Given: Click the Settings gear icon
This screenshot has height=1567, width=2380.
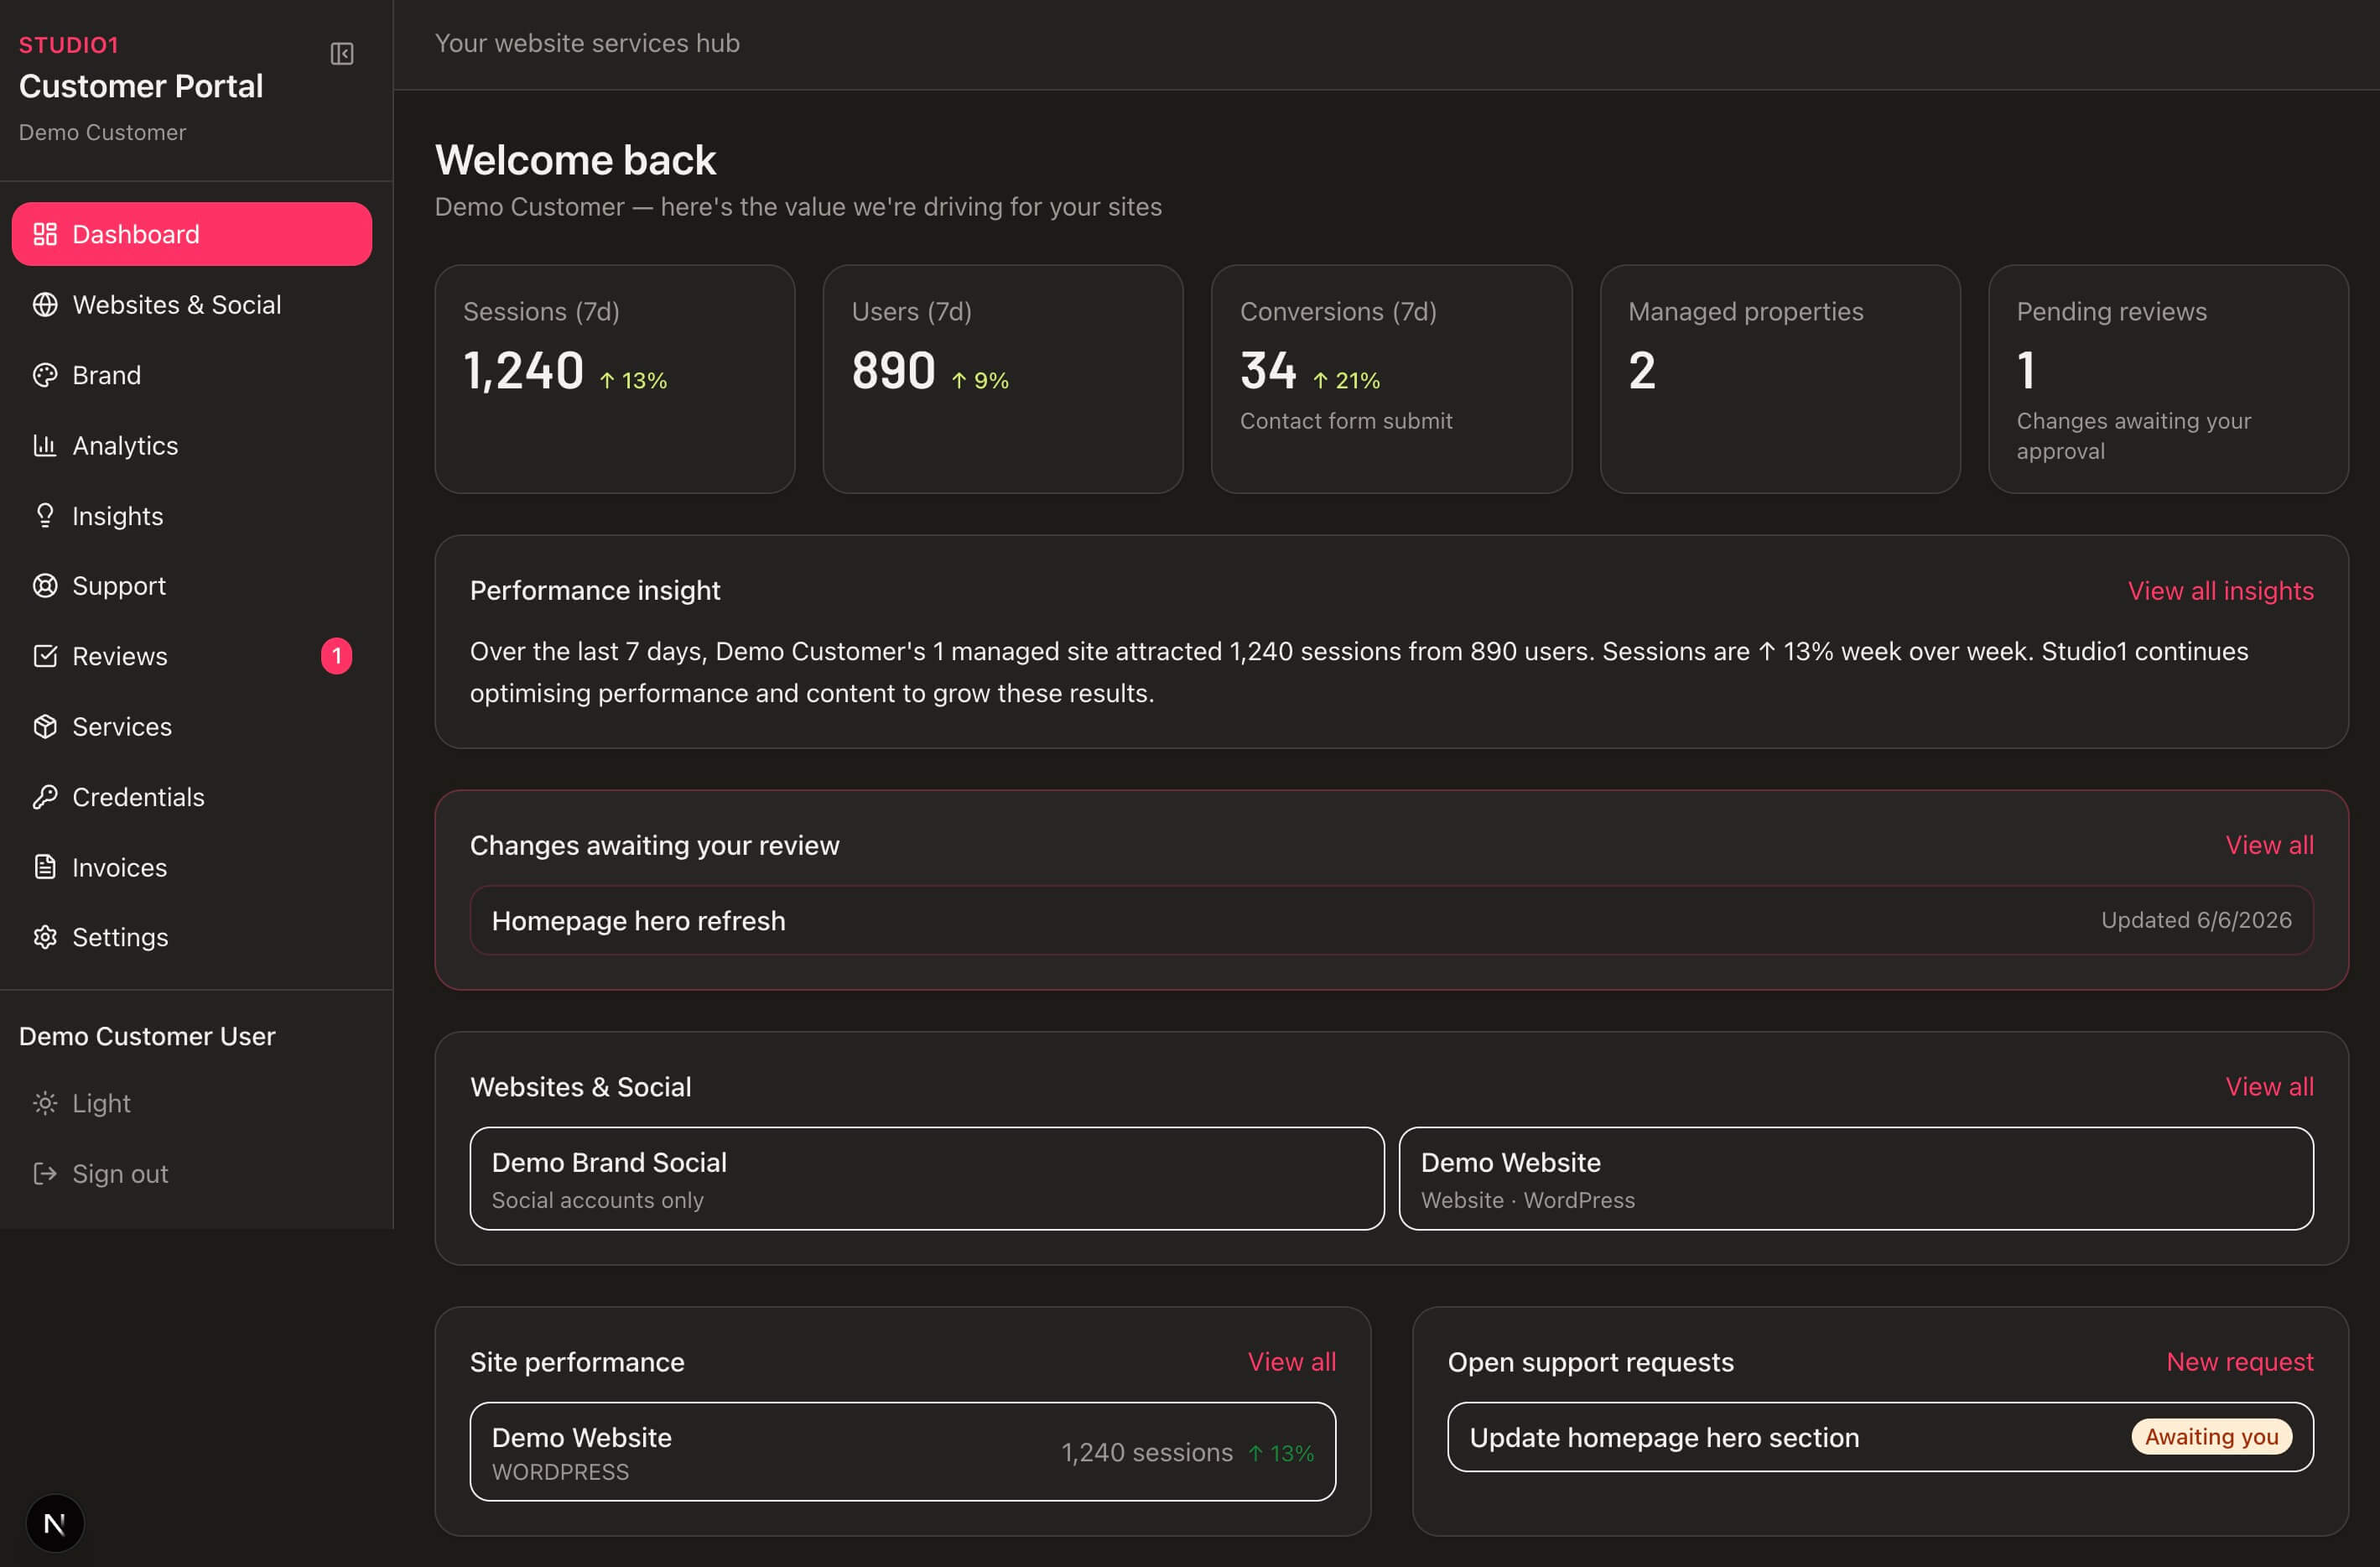Looking at the screenshot, I should coord(45,937).
